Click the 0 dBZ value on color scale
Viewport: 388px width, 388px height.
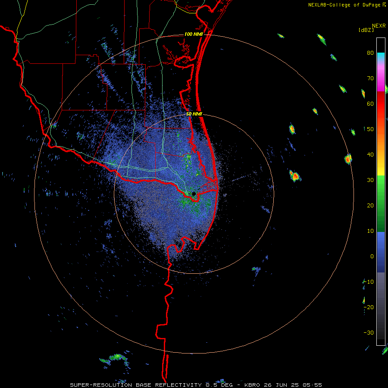tap(372, 257)
